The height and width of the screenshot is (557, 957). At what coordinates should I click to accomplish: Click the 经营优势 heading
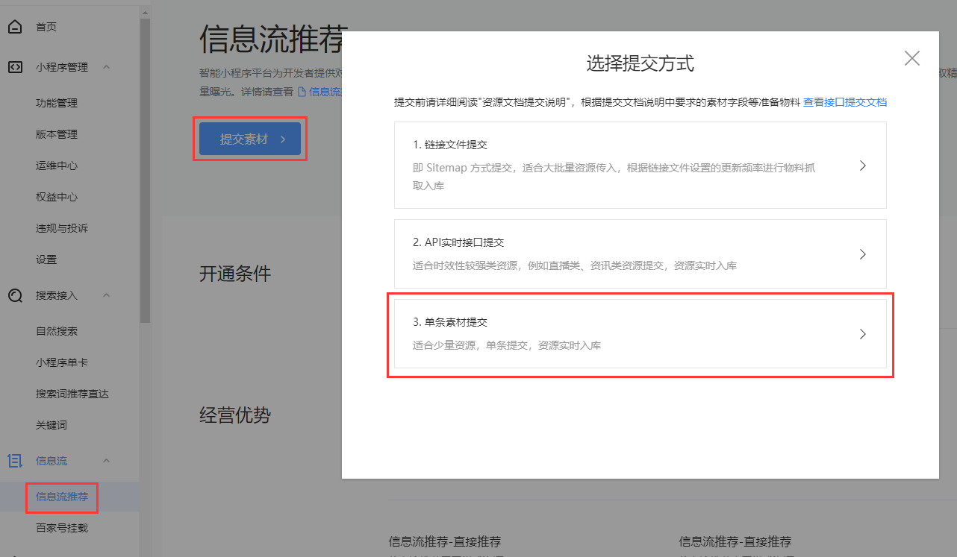(x=235, y=415)
